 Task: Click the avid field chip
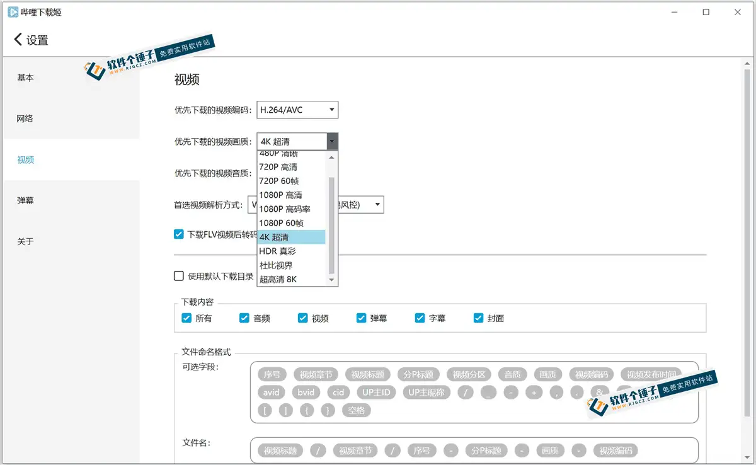click(x=272, y=392)
